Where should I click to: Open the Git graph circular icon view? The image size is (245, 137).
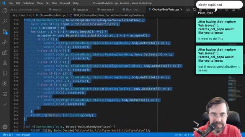(x=5, y=84)
